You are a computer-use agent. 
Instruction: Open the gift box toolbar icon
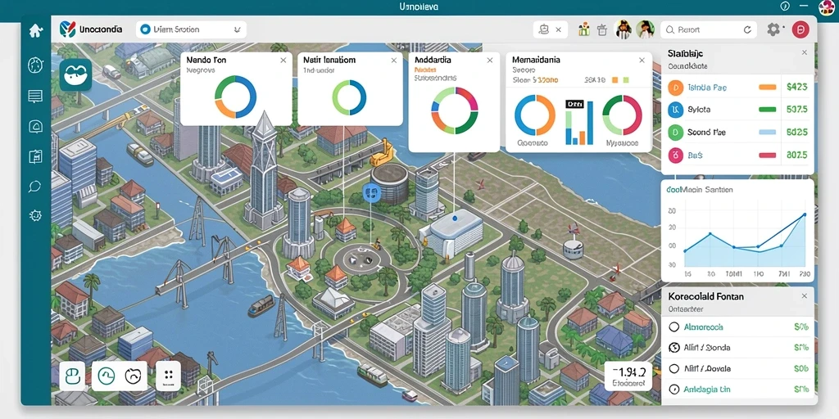coord(583,30)
